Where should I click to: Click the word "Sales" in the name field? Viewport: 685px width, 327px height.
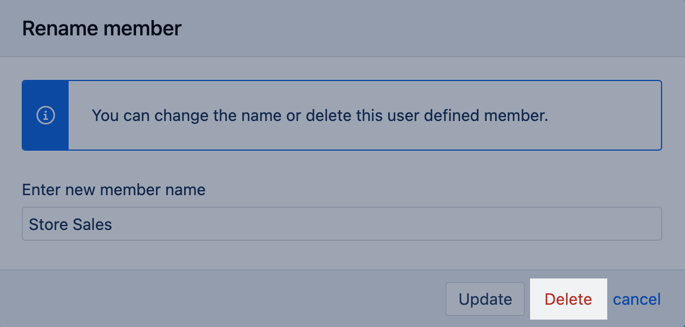point(93,224)
